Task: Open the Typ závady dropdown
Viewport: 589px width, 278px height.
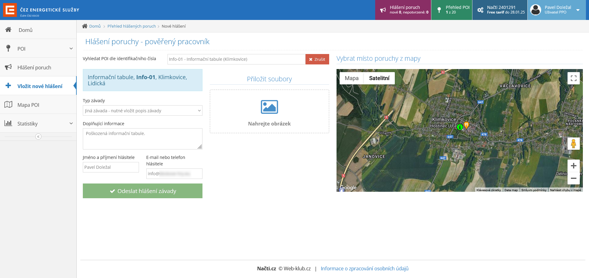Action: click(x=142, y=111)
